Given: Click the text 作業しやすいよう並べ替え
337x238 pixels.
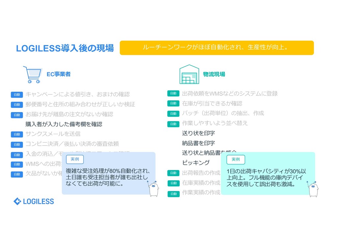Looking at the screenshot, I should [215, 123].
